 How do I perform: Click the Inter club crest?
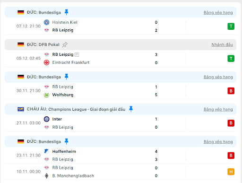[x=46, y=119]
